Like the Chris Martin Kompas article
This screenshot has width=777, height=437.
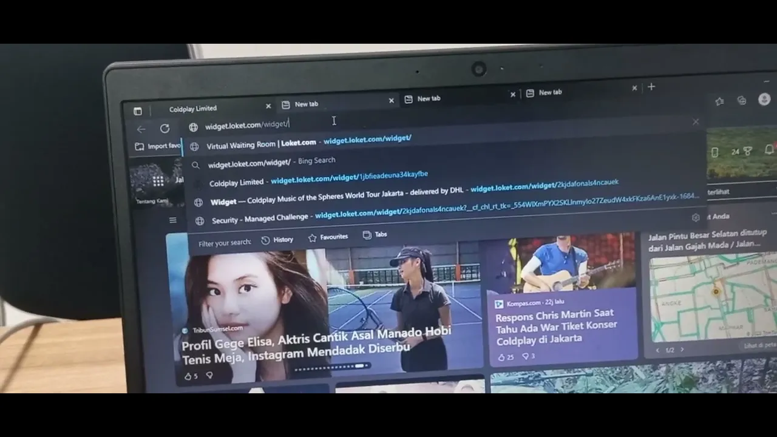506,357
